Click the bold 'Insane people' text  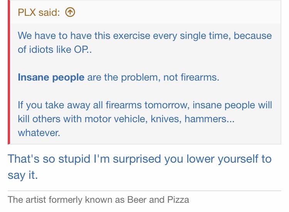point(51,77)
